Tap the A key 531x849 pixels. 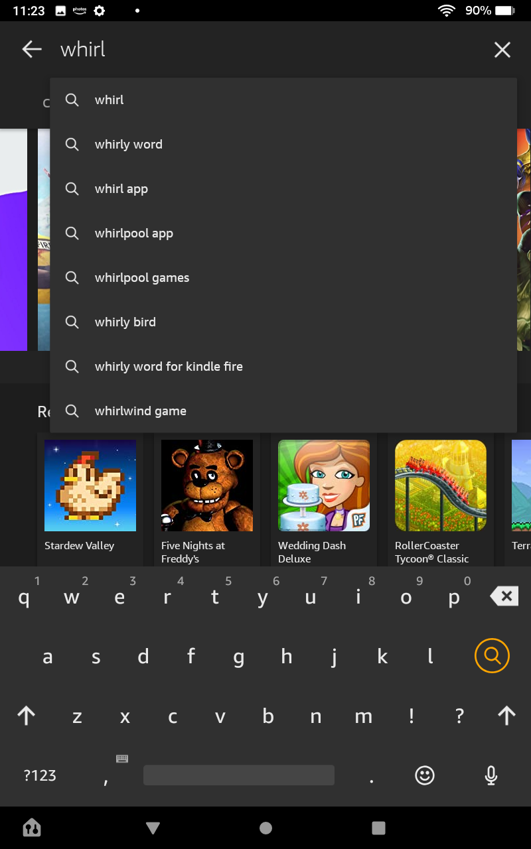48,657
